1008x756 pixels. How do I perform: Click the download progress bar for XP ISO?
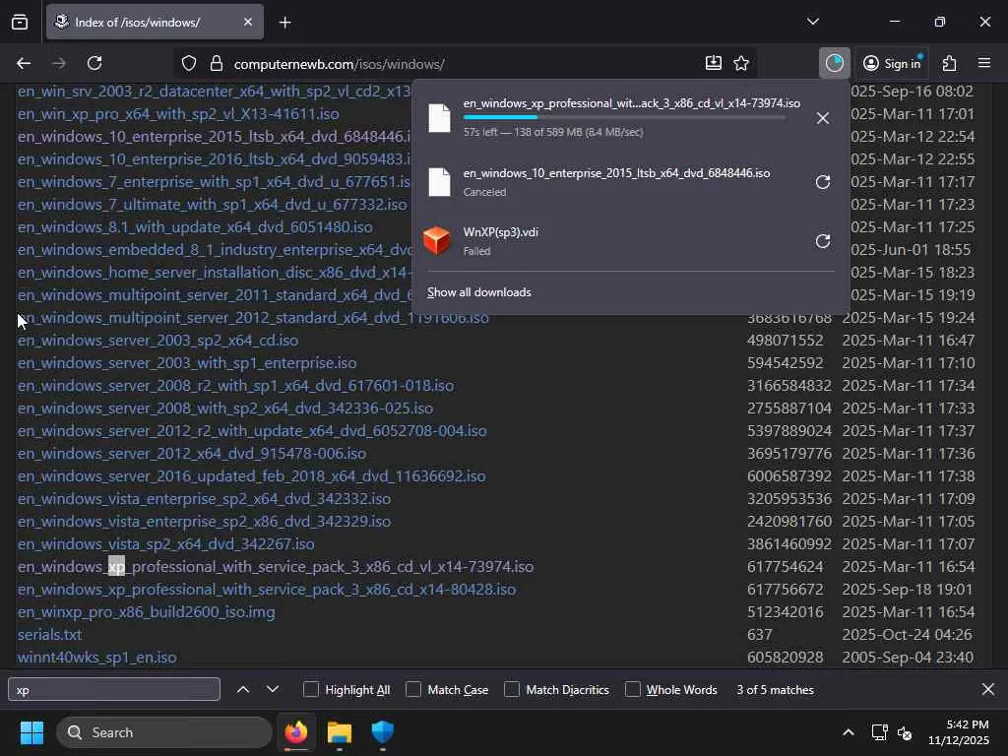click(x=623, y=118)
